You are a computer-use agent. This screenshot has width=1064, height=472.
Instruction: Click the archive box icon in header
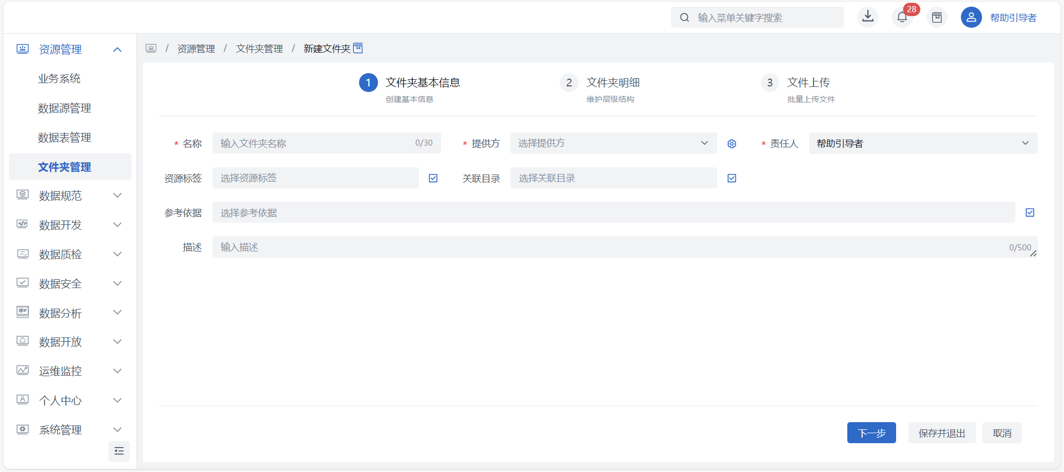937,17
